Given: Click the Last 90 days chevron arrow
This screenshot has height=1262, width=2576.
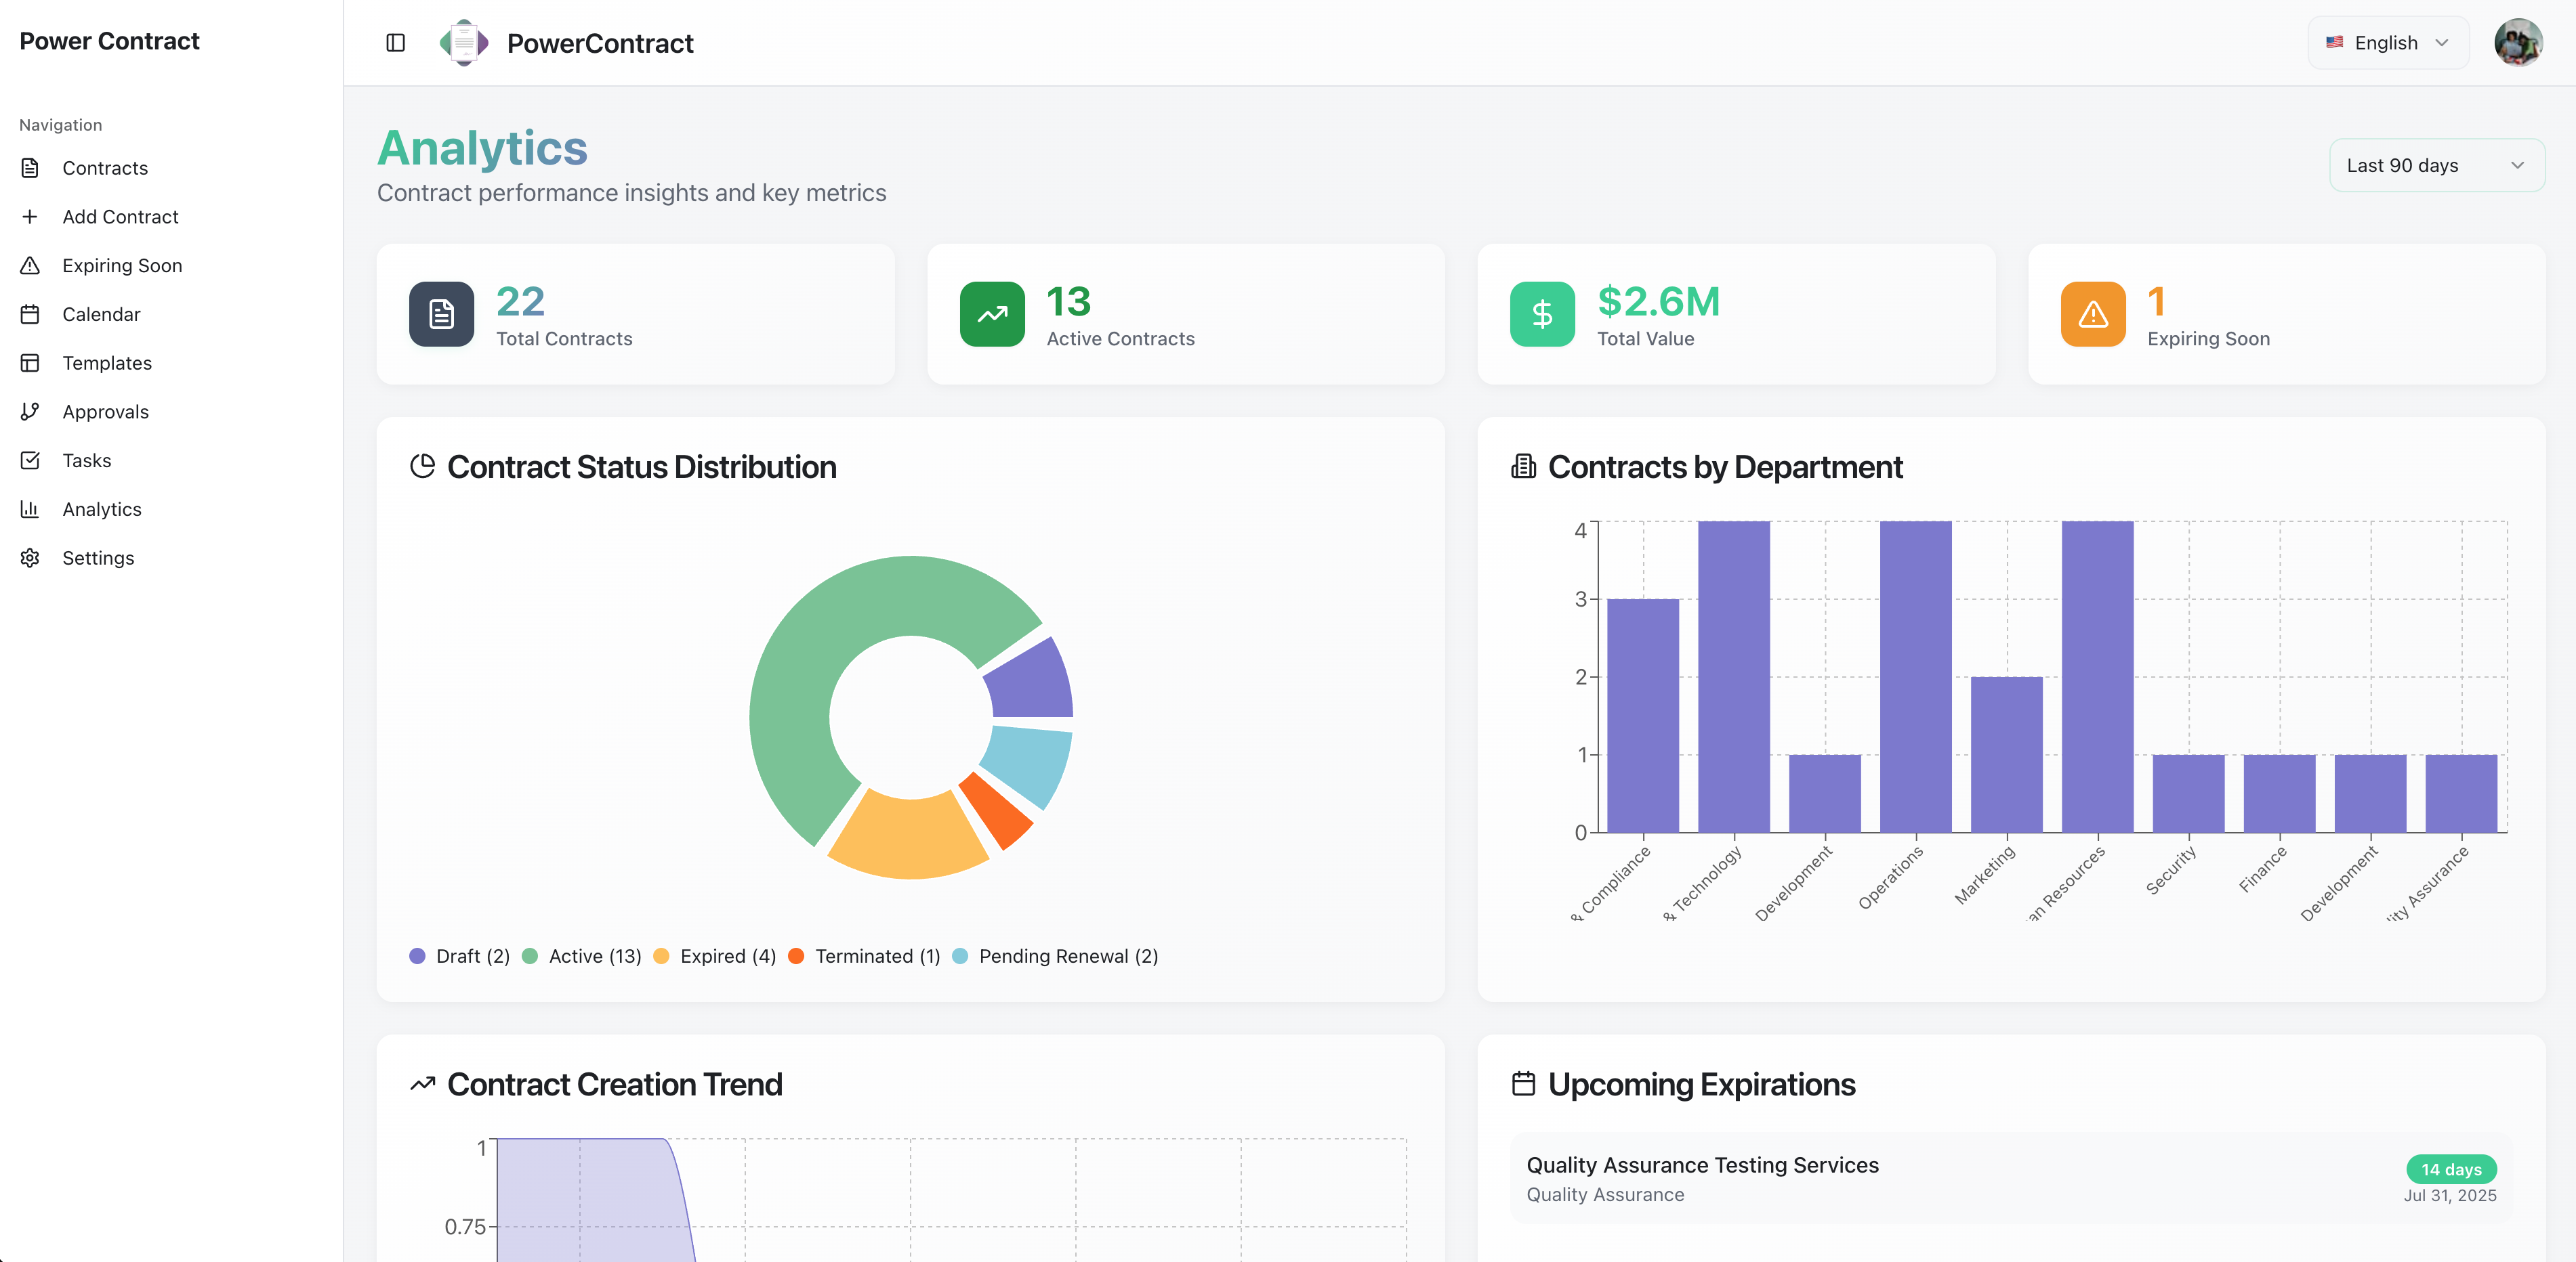Looking at the screenshot, I should click(2517, 166).
